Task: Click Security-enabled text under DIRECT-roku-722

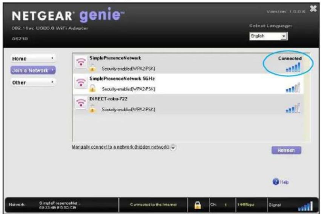Action: tap(129, 109)
